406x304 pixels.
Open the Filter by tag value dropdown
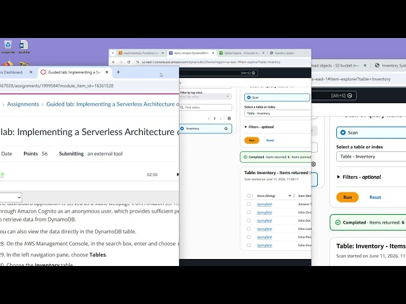206,96
